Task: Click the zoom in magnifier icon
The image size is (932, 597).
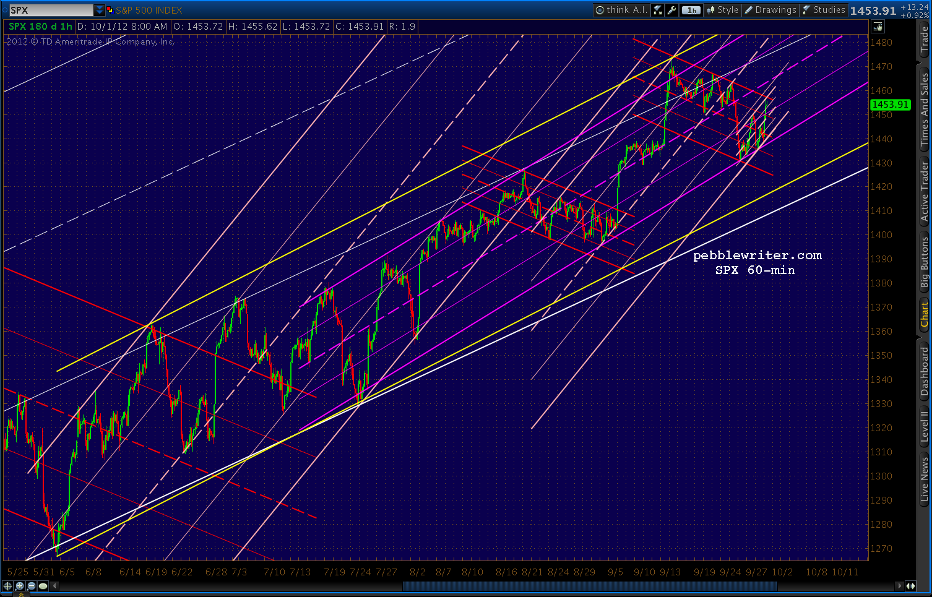Action: coord(20,586)
